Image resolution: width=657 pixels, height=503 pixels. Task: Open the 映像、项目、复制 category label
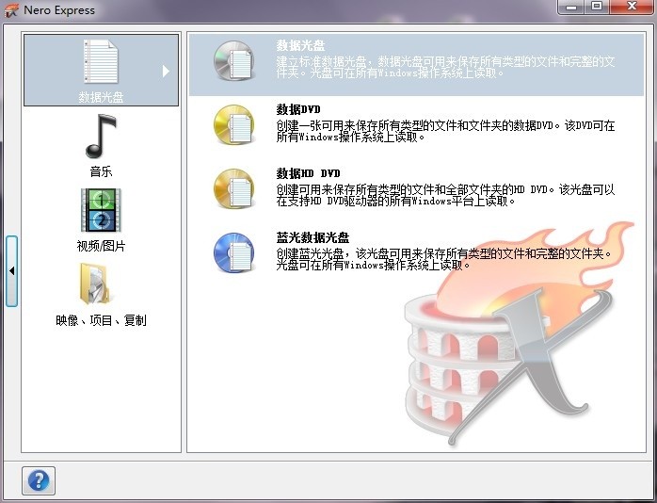click(x=101, y=320)
